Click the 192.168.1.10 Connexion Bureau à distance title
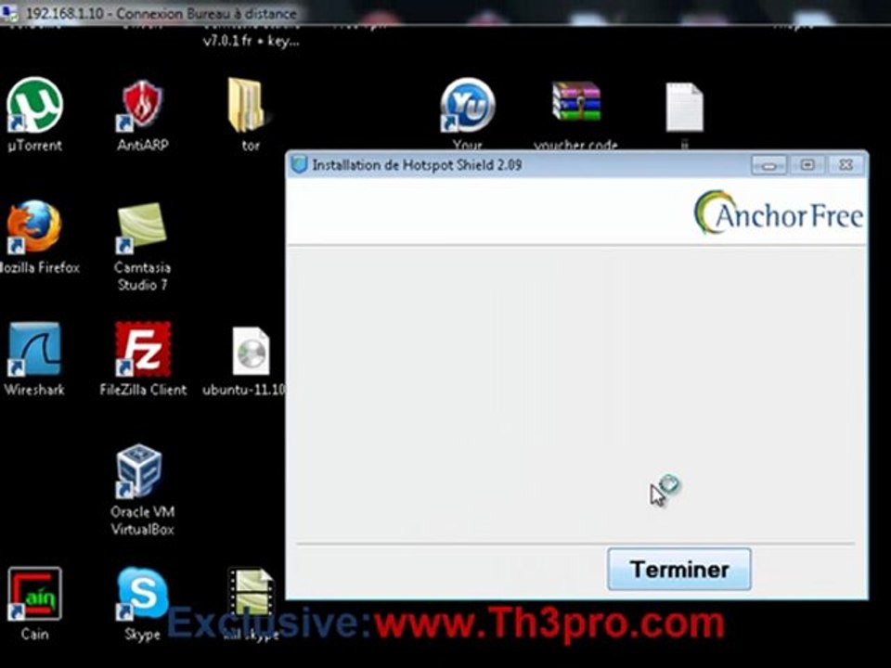The height and width of the screenshot is (668, 891). [x=161, y=13]
